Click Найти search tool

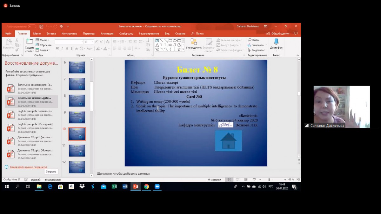(254, 40)
